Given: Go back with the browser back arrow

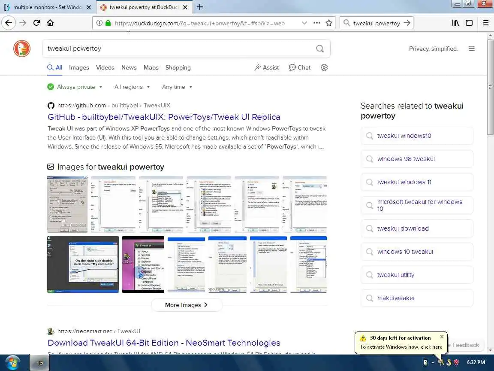Looking at the screenshot, I should pos(9,23).
